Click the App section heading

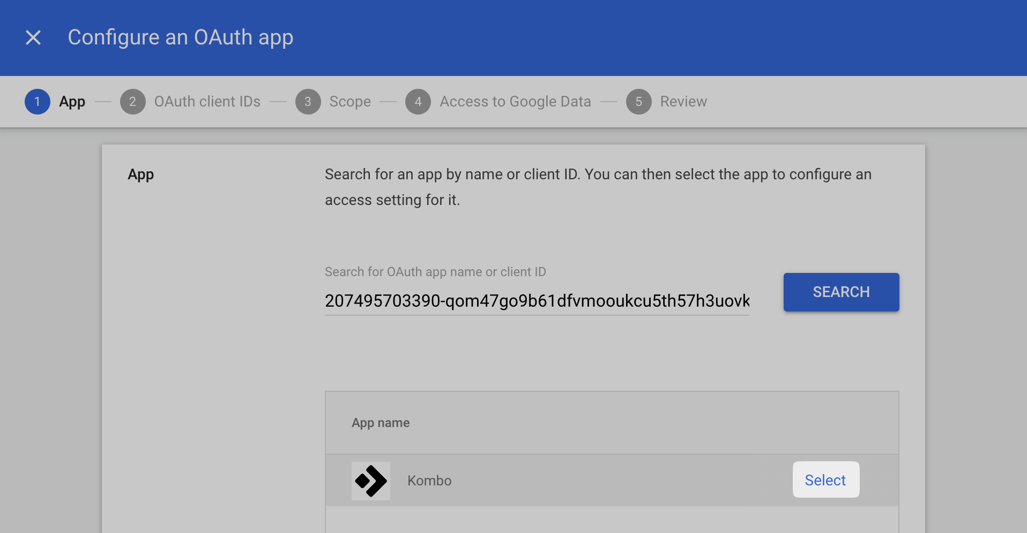pos(140,174)
